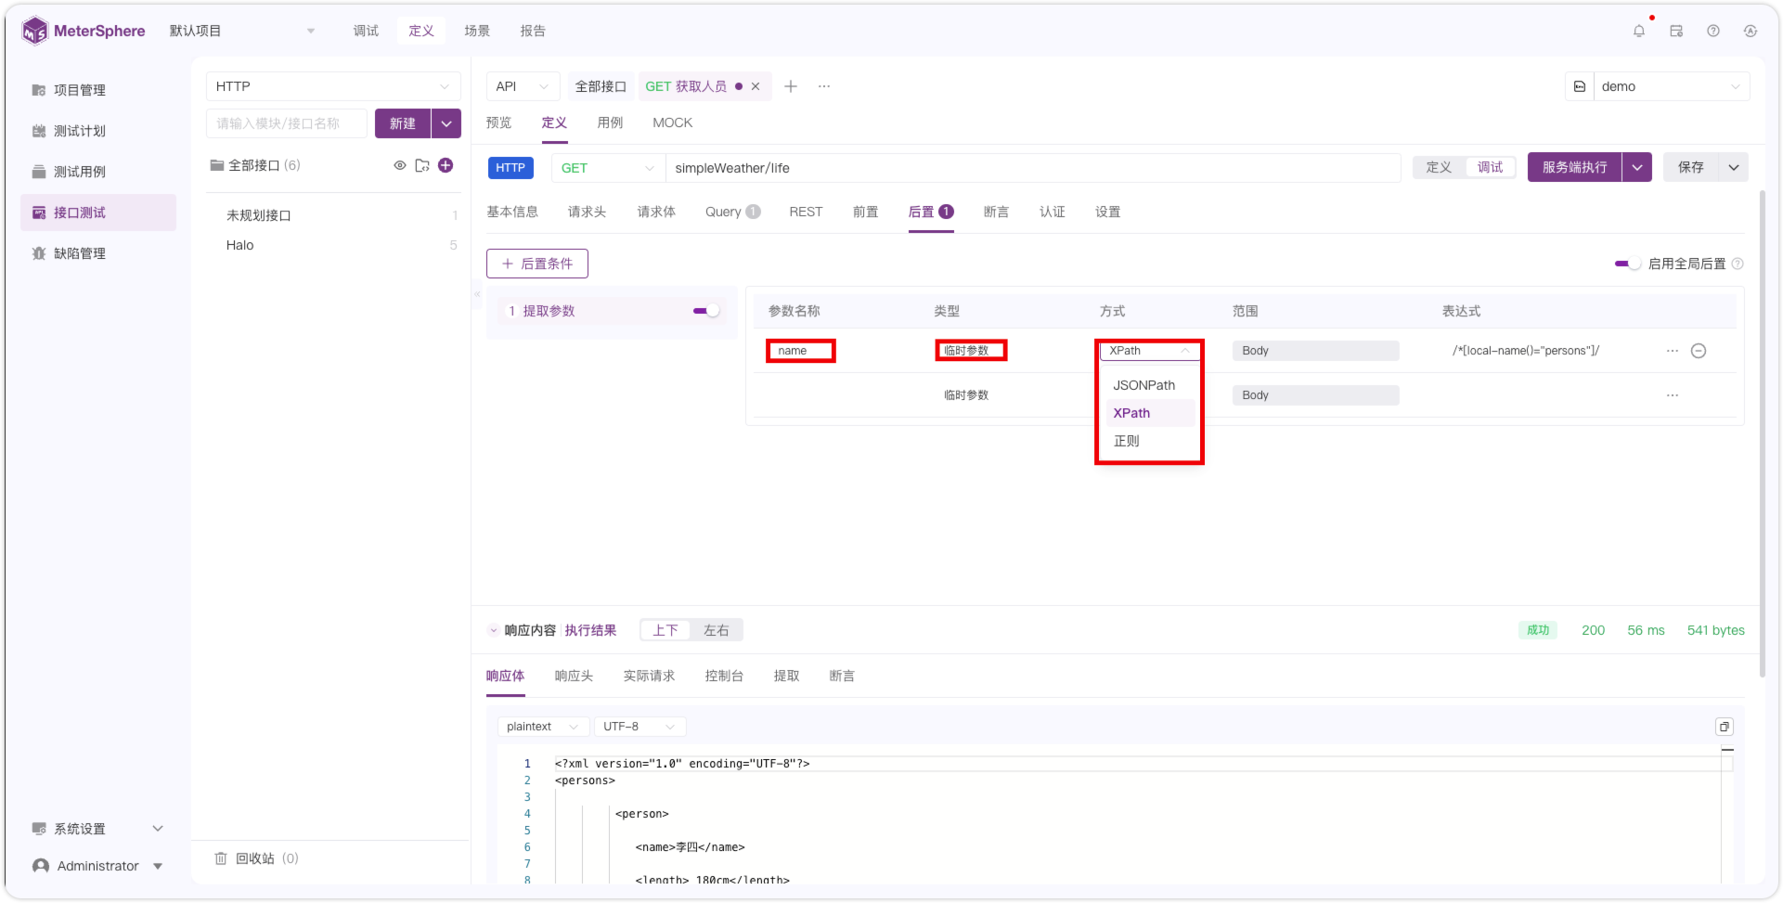Viewport: 1783px width, 903px height.
Task: Click the user avatar icon top right
Action: (1751, 31)
